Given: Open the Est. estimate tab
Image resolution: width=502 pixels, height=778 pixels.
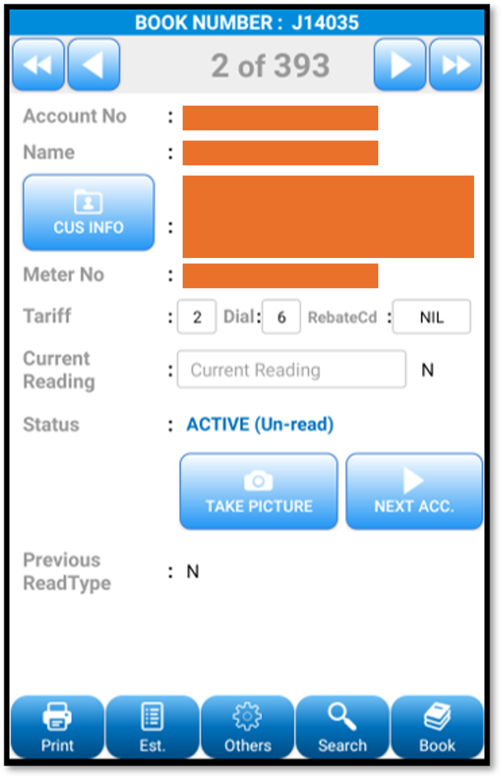Looking at the screenshot, I should (152, 727).
